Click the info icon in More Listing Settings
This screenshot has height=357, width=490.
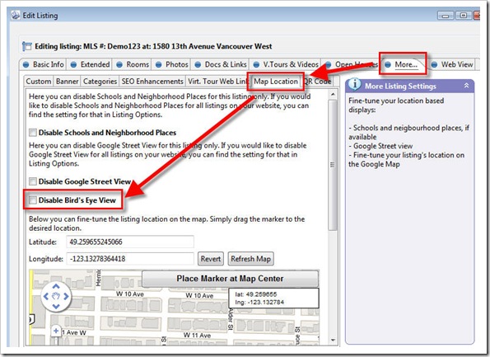(x=354, y=84)
